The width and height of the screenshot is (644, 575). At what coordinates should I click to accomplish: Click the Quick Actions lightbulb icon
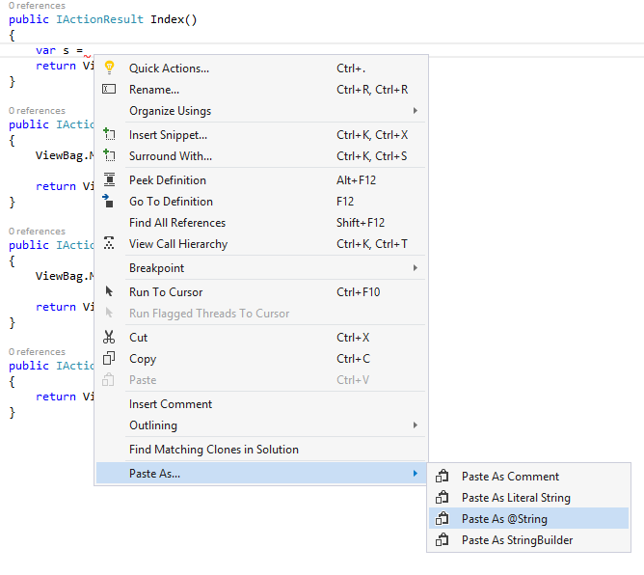[x=109, y=68]
